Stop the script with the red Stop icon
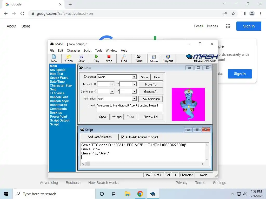 pos(109,58)
